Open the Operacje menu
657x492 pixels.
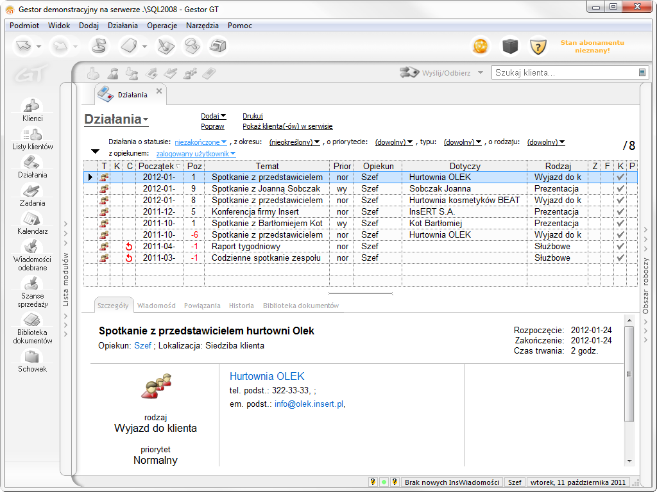(x=162, y=26)
